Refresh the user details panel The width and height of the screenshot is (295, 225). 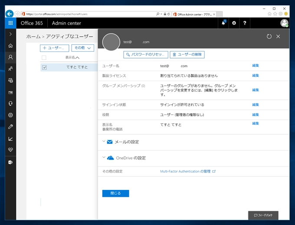[x=269, y=36]
